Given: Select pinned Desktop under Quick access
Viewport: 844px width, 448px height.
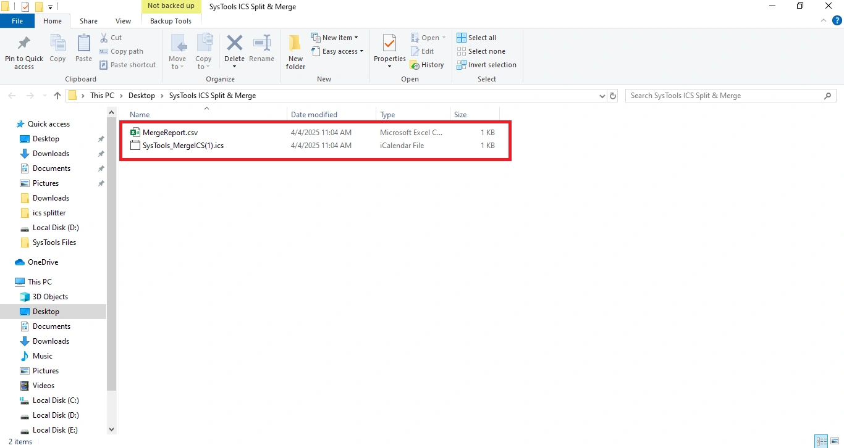Looking at the screenshot, I should (46, 139).
